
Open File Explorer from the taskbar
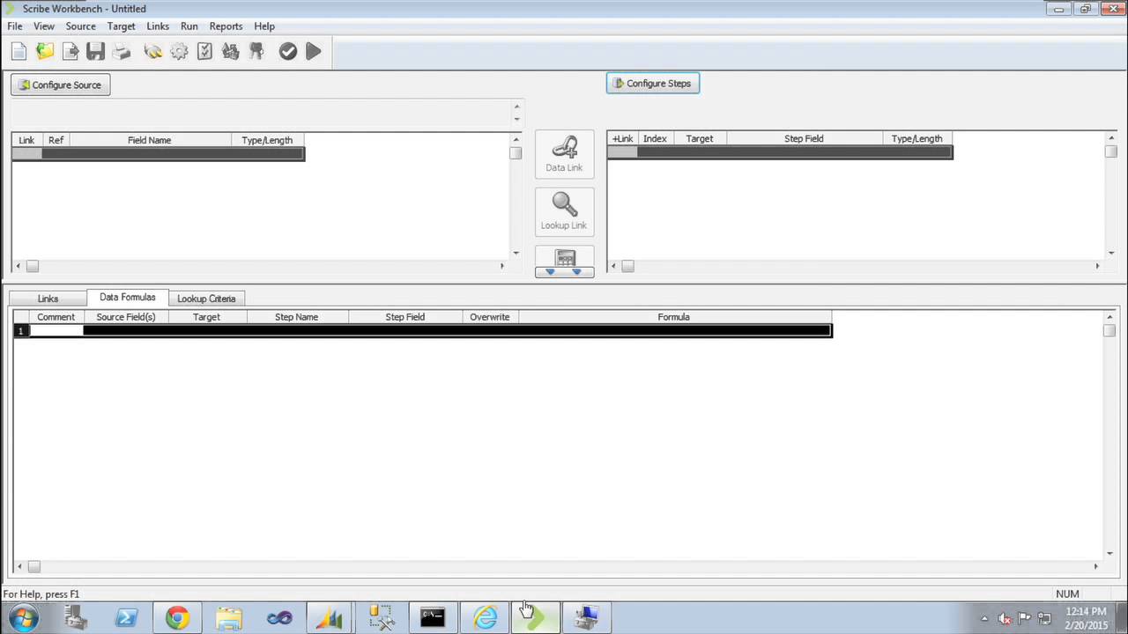[x=228, y=618]
